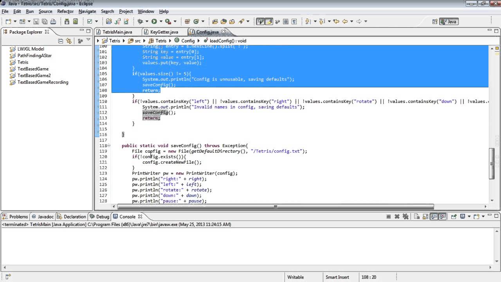Screen dimensions: 501x282
Task: Toggle Block Selection Mode button
Action: (x=286, y=22)
